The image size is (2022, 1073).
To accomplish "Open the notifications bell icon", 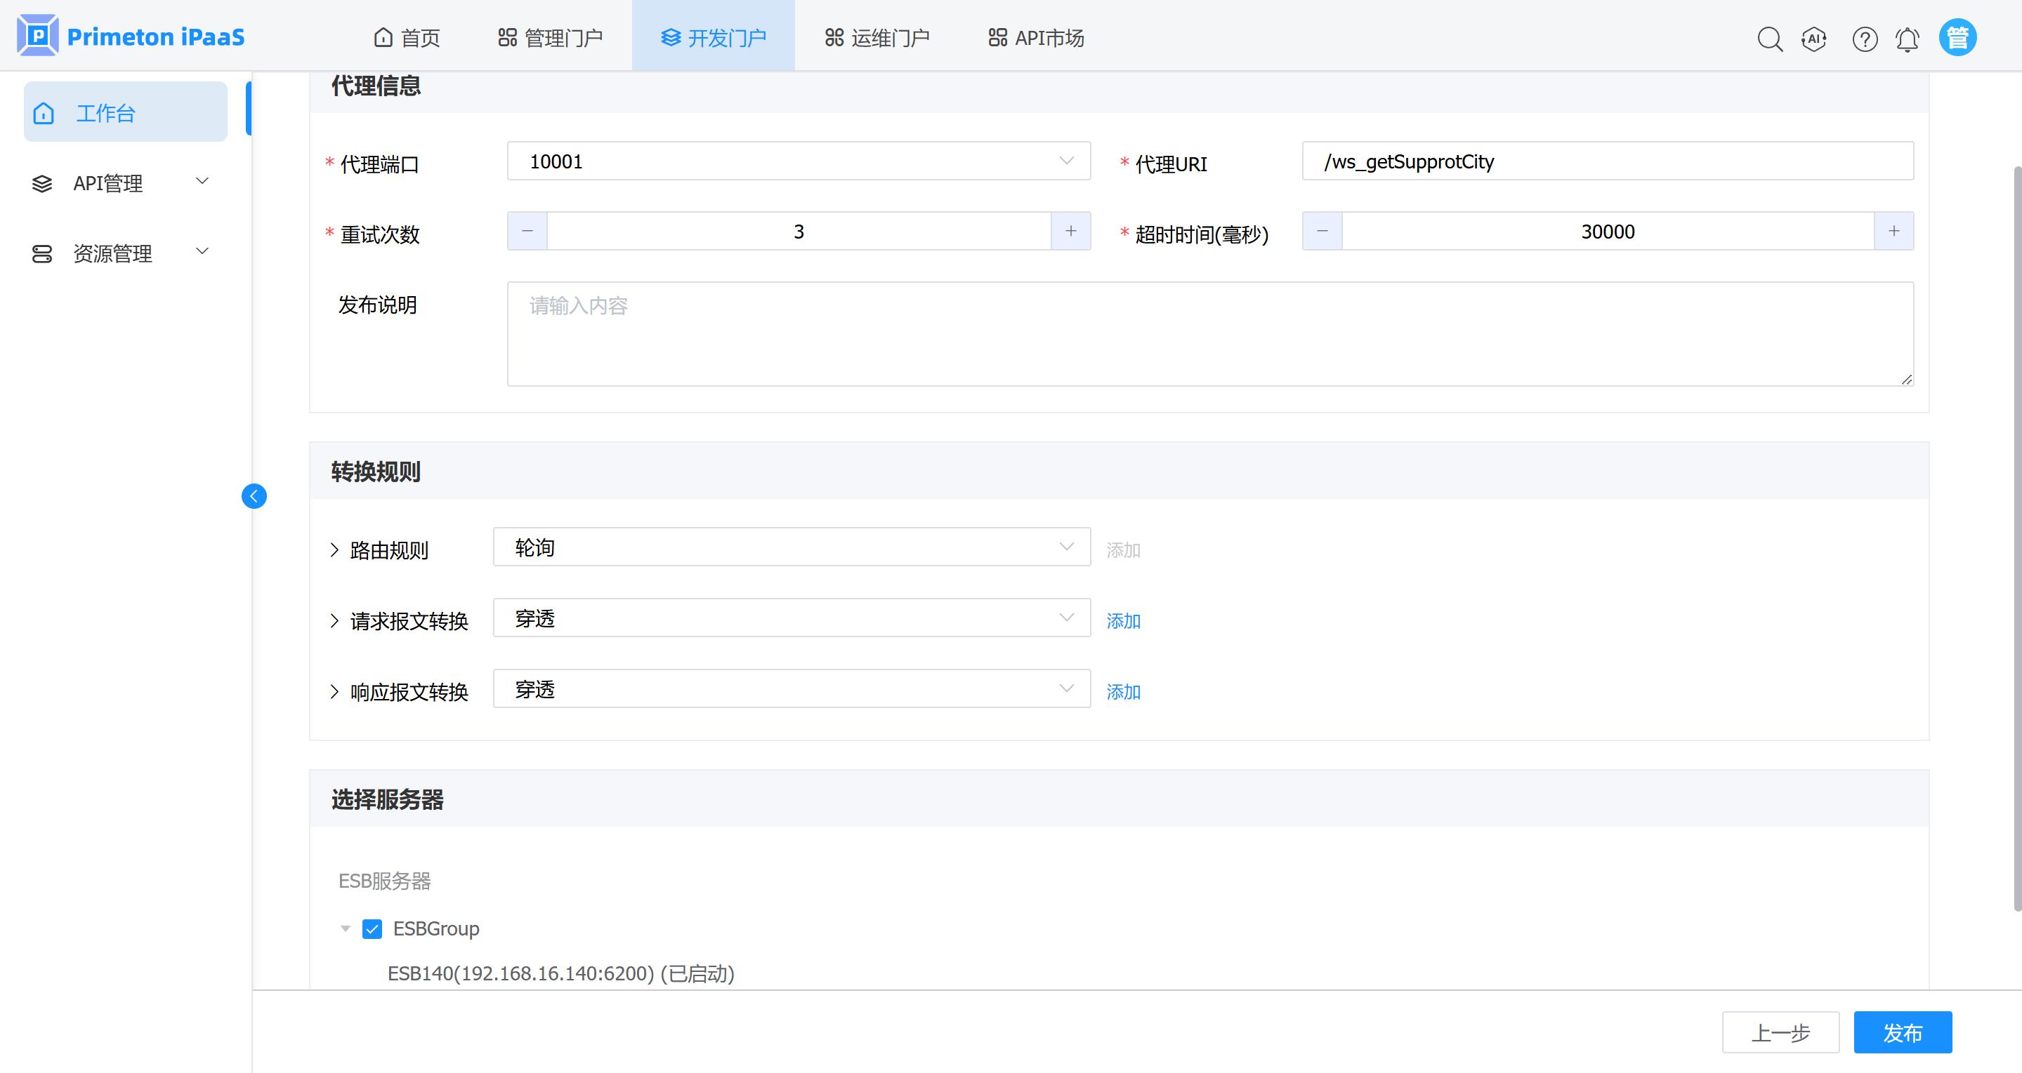I will [x=1907, y=39].
